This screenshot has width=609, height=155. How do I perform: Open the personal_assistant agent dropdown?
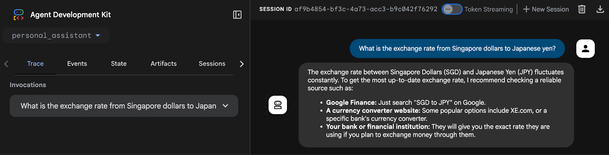click(56, 36)
